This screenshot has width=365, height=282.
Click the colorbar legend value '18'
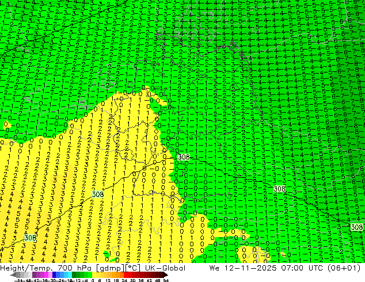pyautogui.click(x=116, y=280)
